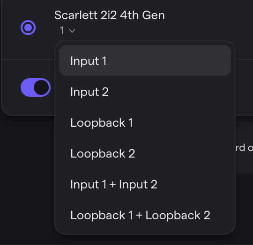Viewport: 253px width, 245px height.
Task: Click the downward chevron beside channel 1
Action: click(72, 30)
